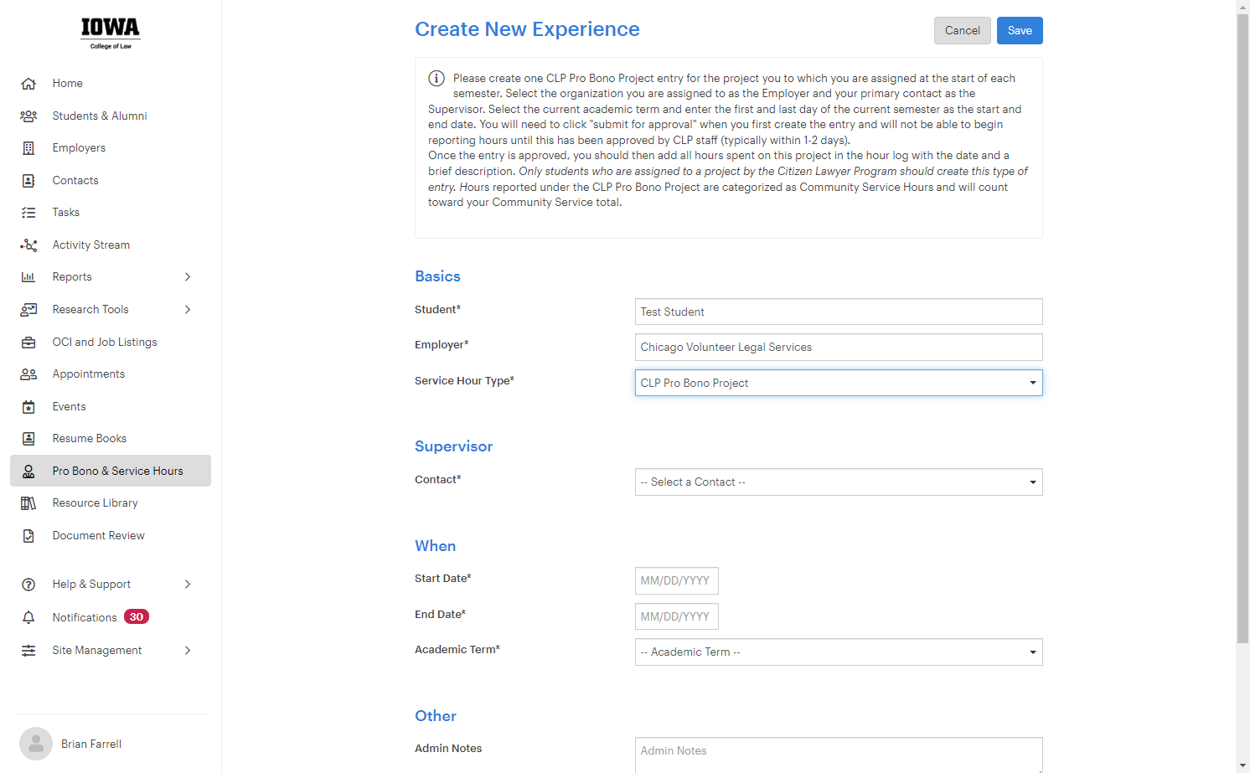Open the Service Hour Type dropdown

tap(839, 383)
